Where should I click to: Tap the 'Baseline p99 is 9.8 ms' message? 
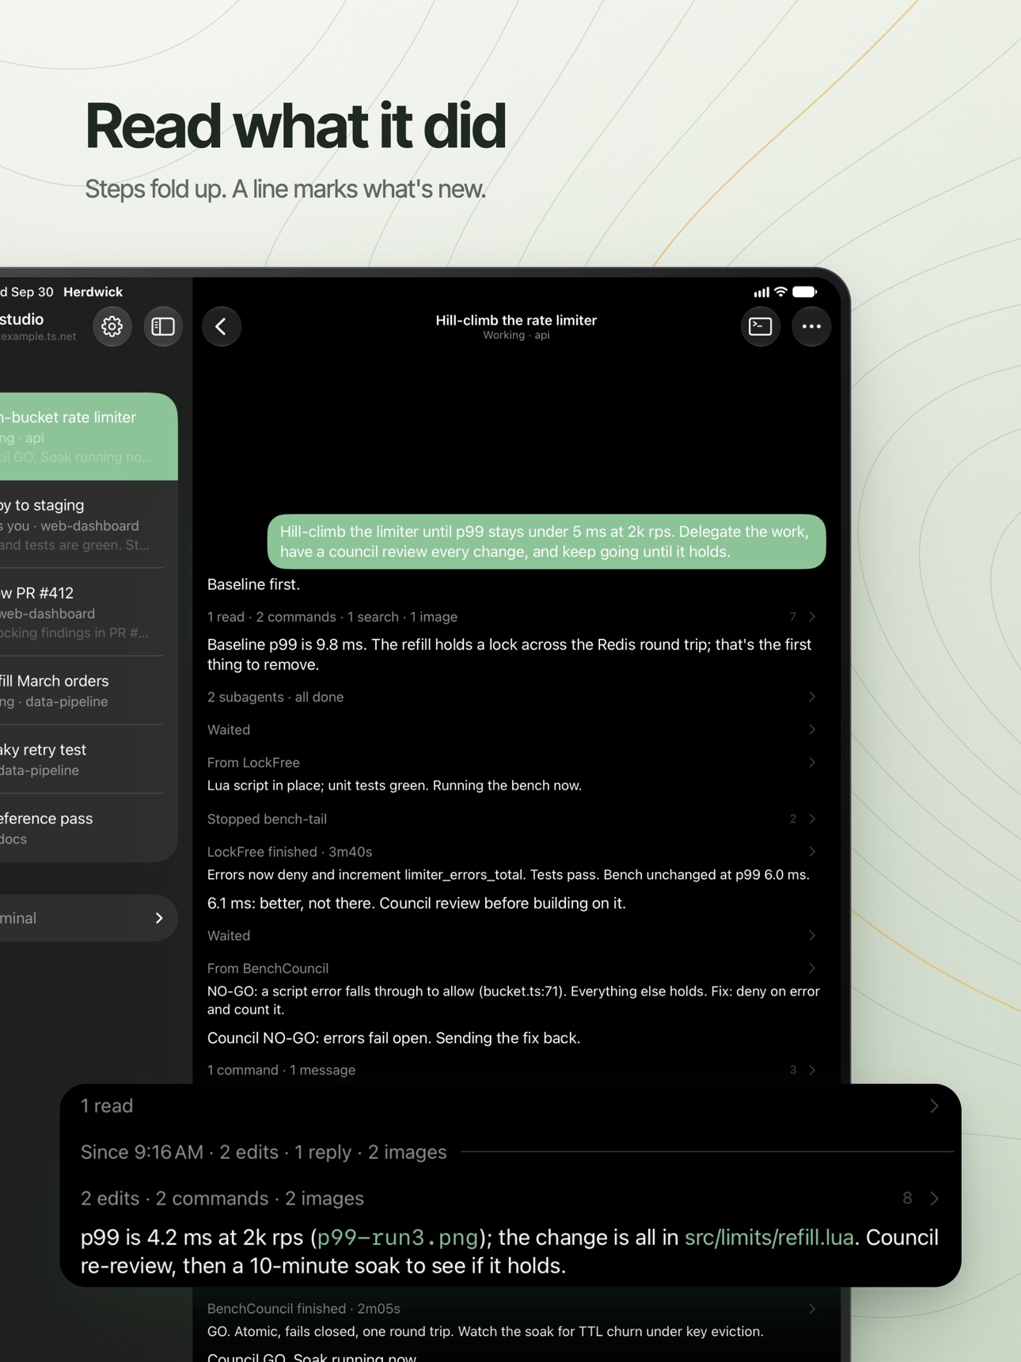coord(509,655)
